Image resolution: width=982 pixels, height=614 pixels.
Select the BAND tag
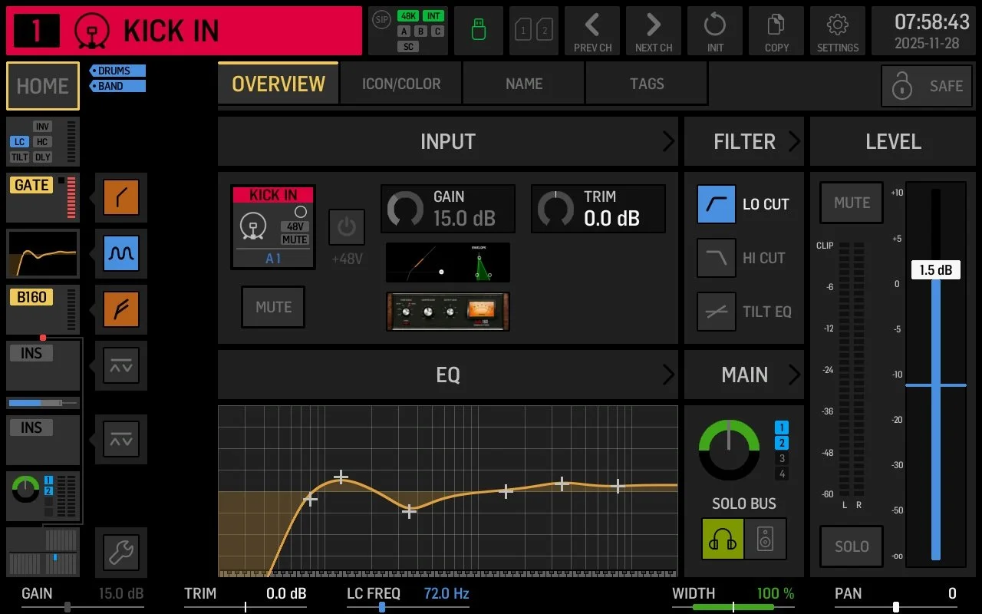click(x=117, y=86)
